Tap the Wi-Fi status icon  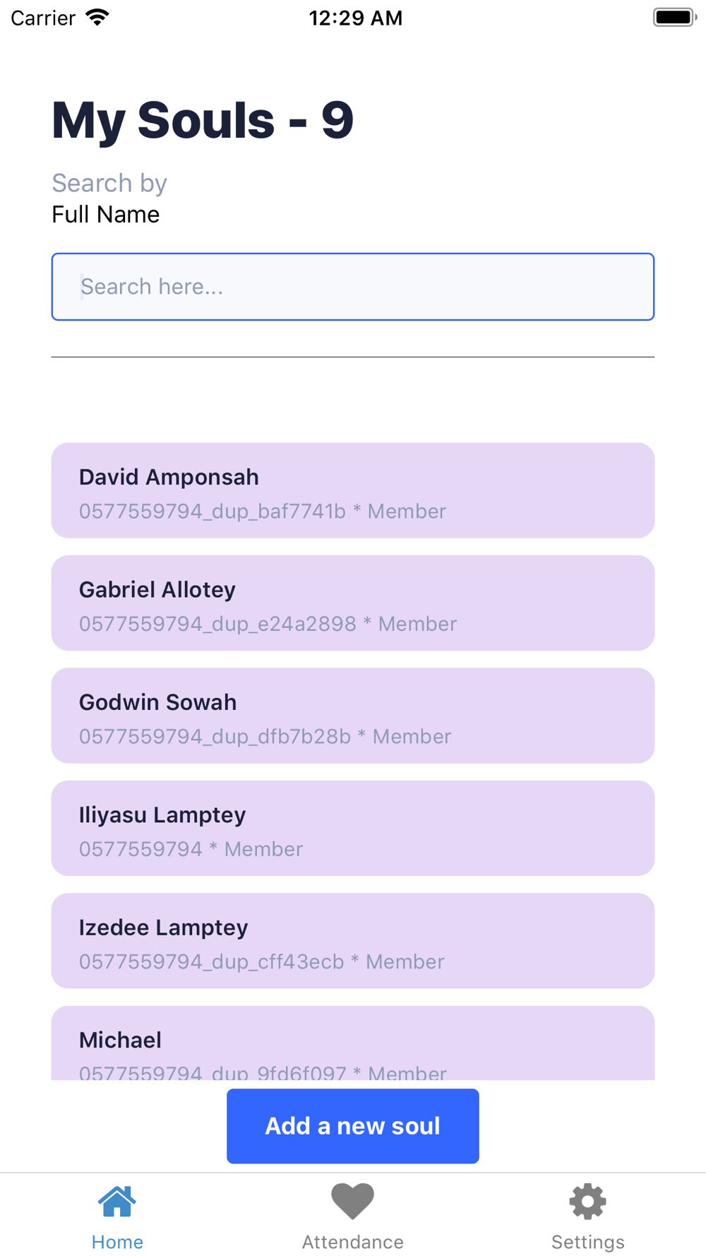pyautogui.click(x=97, y=18)
